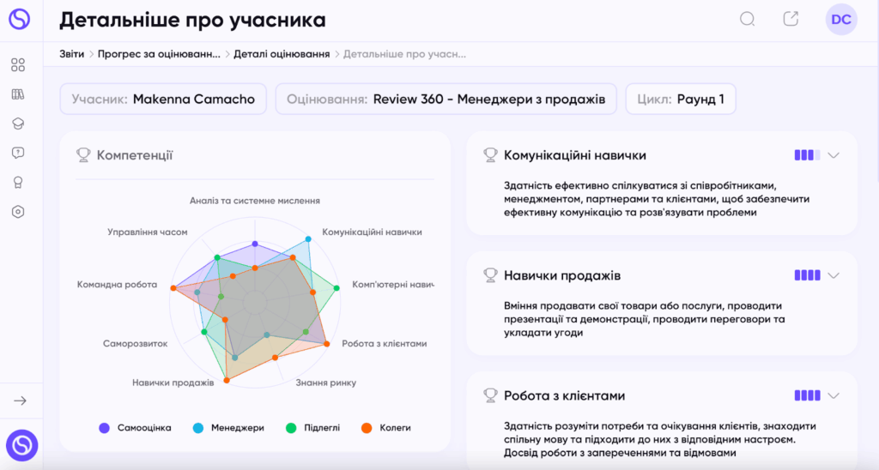Expand sidebar with the arrow icon
Viewport: 879px width, 470px height.
point(21,401)
